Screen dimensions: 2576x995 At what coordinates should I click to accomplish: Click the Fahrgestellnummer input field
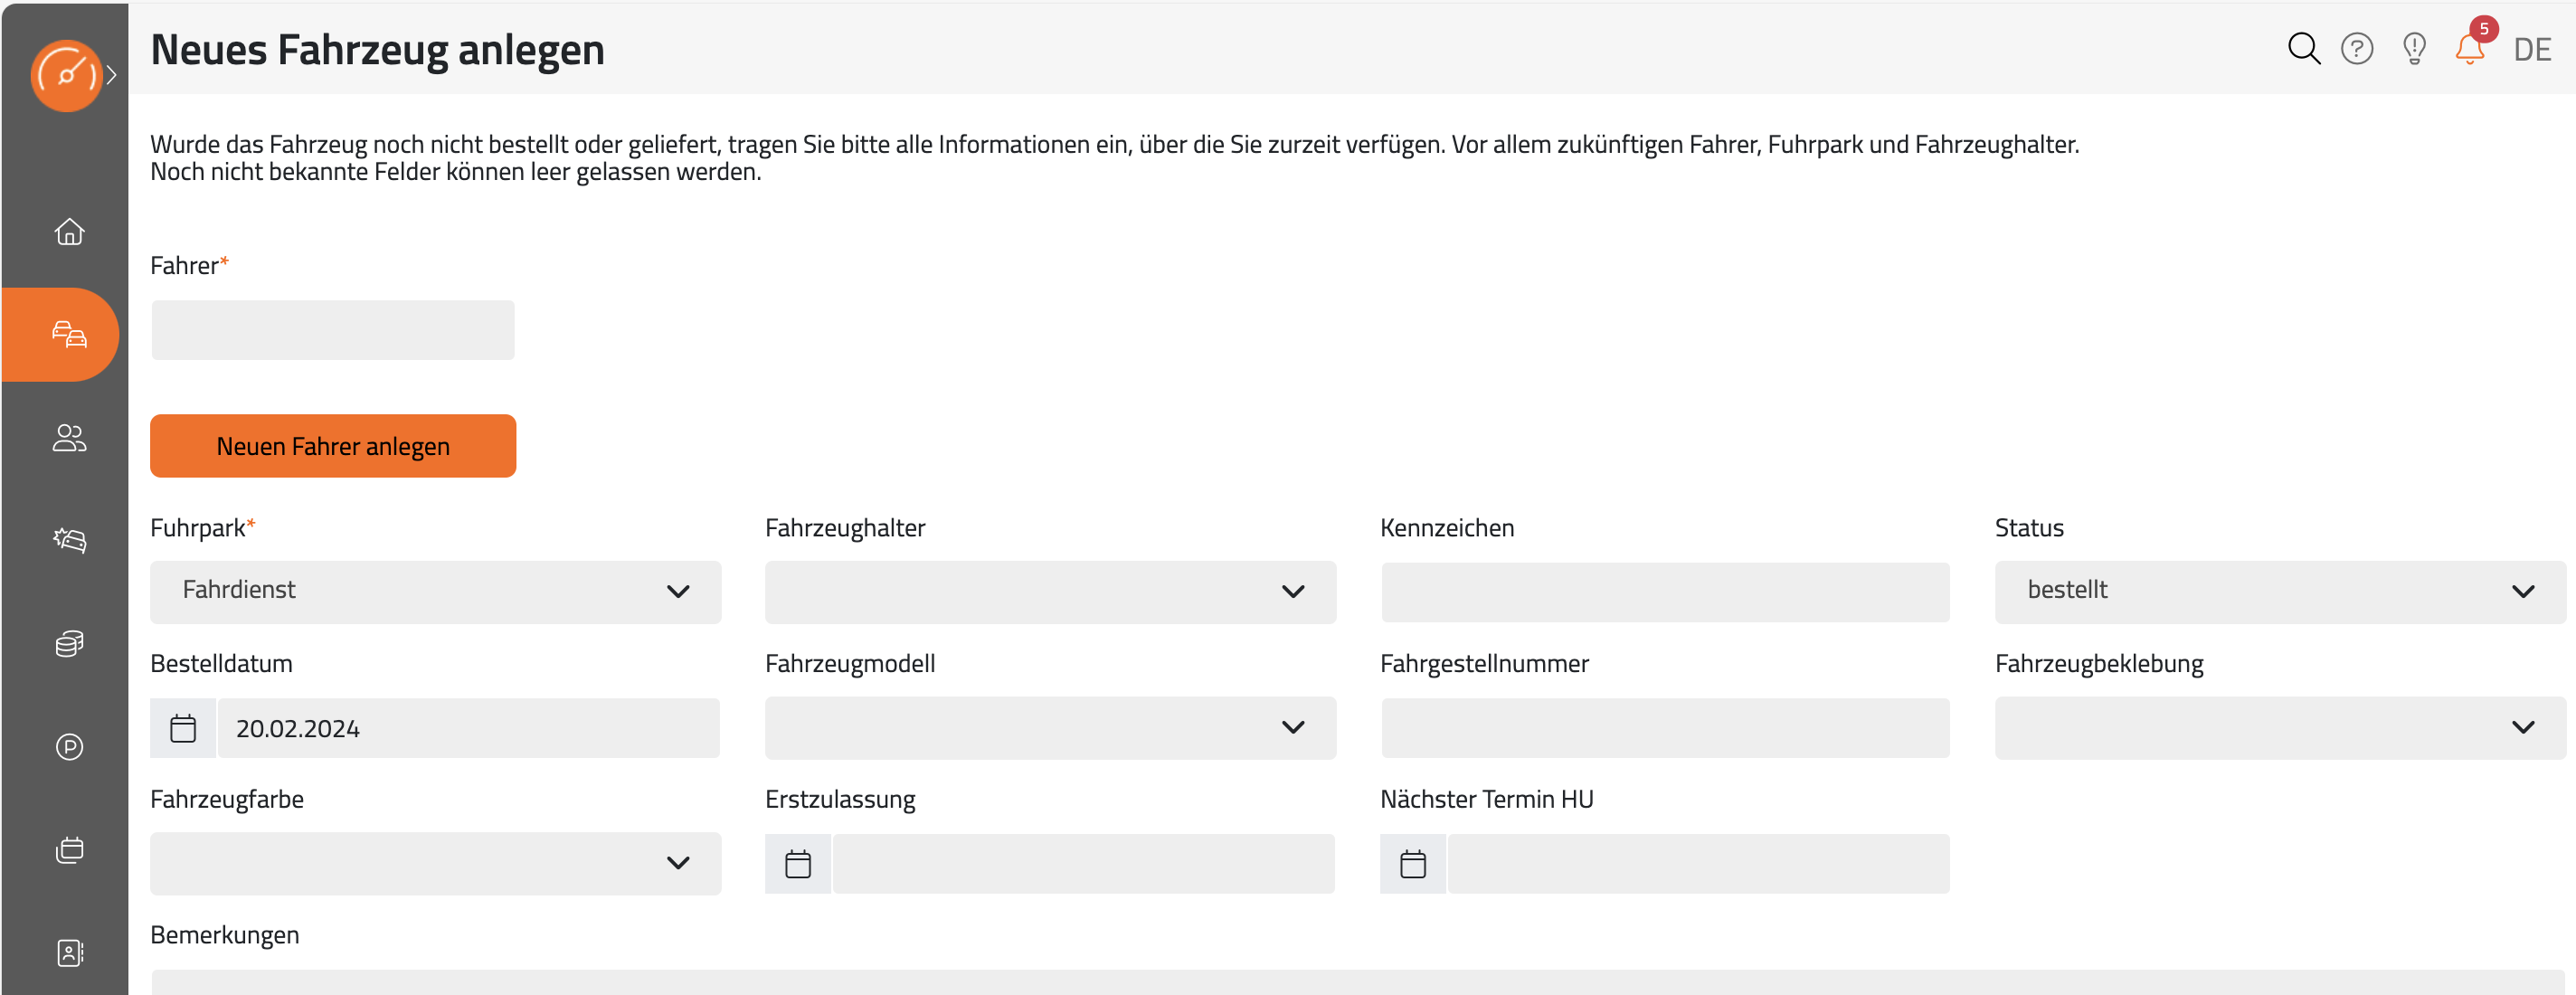coord(1665,727)
